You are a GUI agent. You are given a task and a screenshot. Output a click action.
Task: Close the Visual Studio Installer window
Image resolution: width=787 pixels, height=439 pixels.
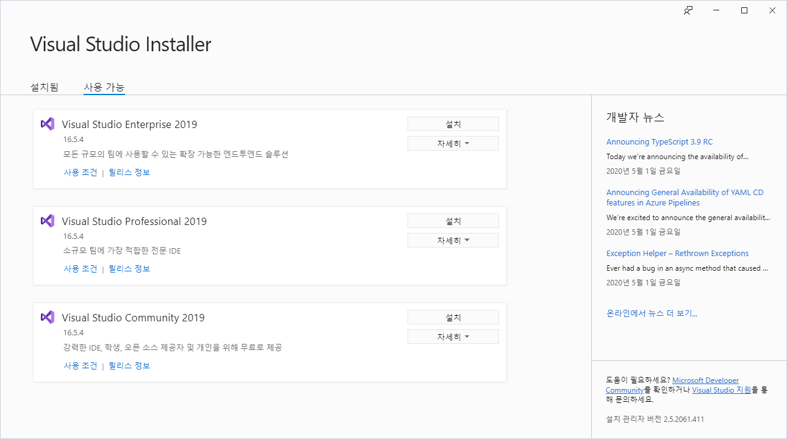pyautogui.click(x=772, y=10)
